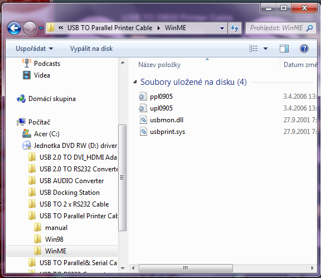Select Jednotka DVD RW (D:) driver

75,146
